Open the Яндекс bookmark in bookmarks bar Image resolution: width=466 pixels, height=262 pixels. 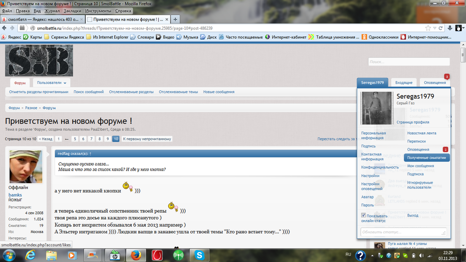[x=11, y=37]
